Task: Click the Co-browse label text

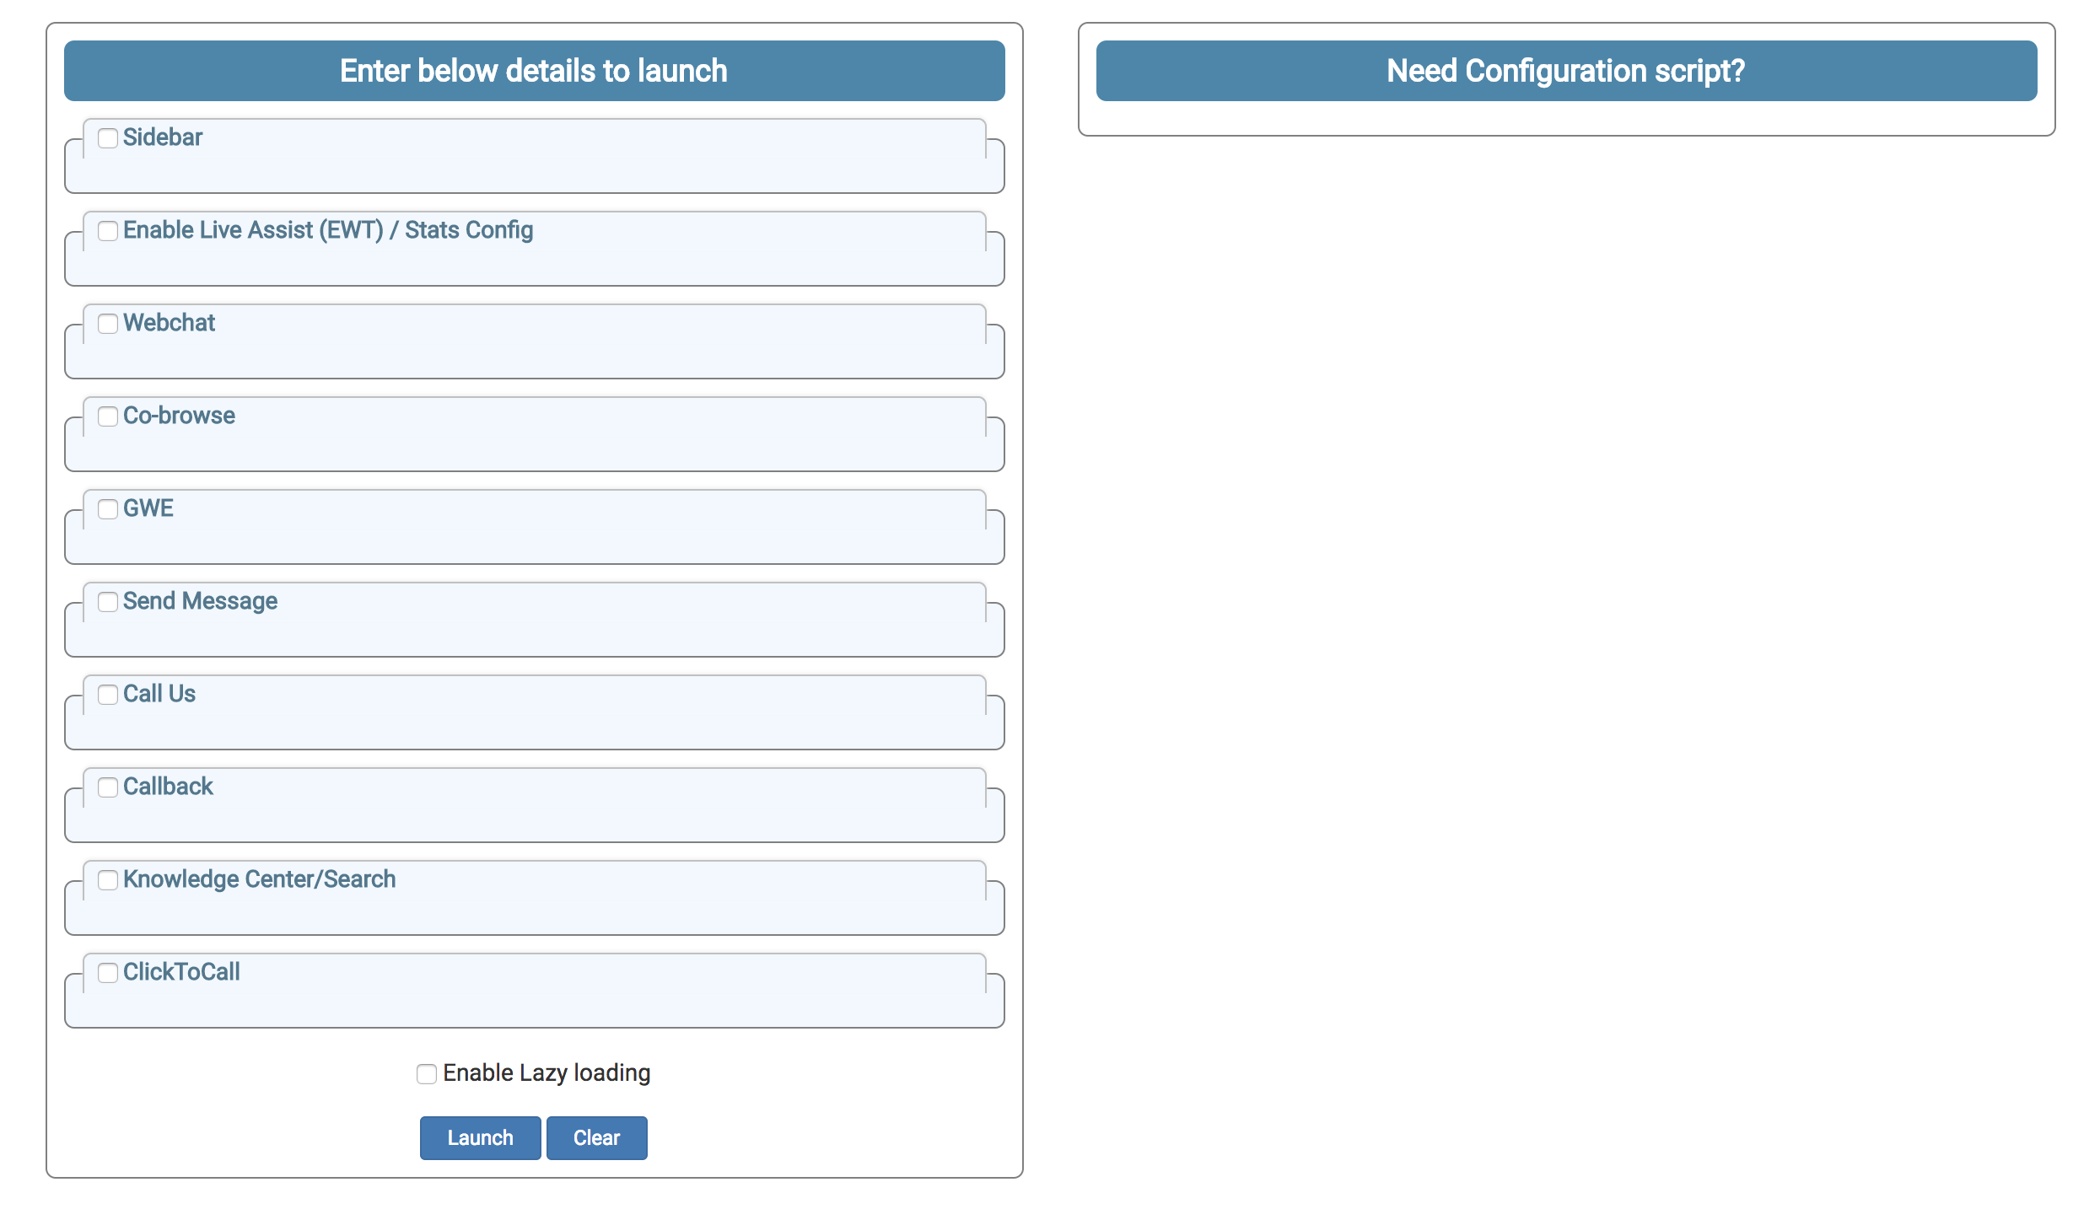Action: 180,416
